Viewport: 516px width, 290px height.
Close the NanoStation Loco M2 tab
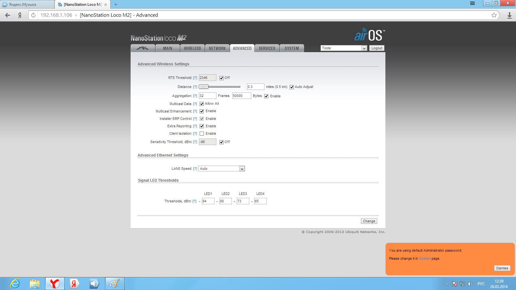[x=105, y=5]
